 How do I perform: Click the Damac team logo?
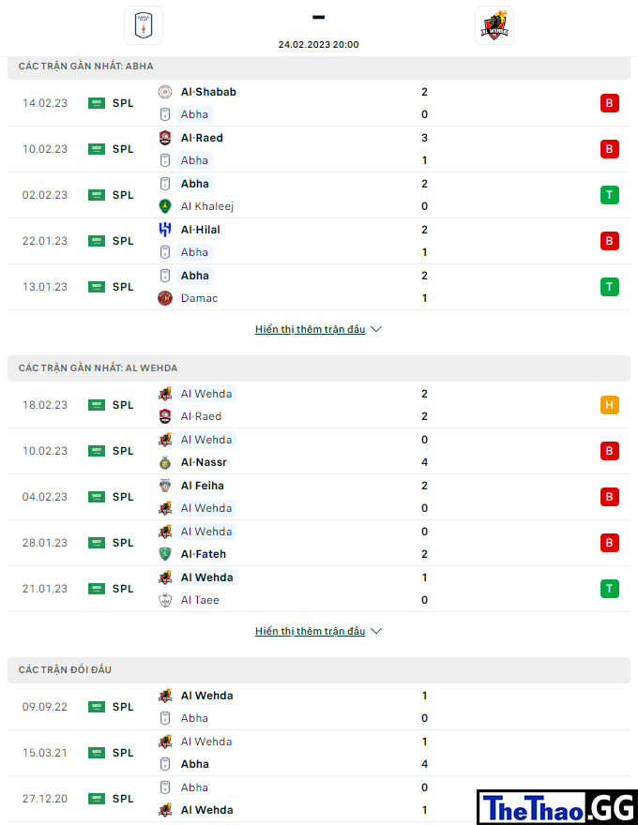(x=165, y=298)
